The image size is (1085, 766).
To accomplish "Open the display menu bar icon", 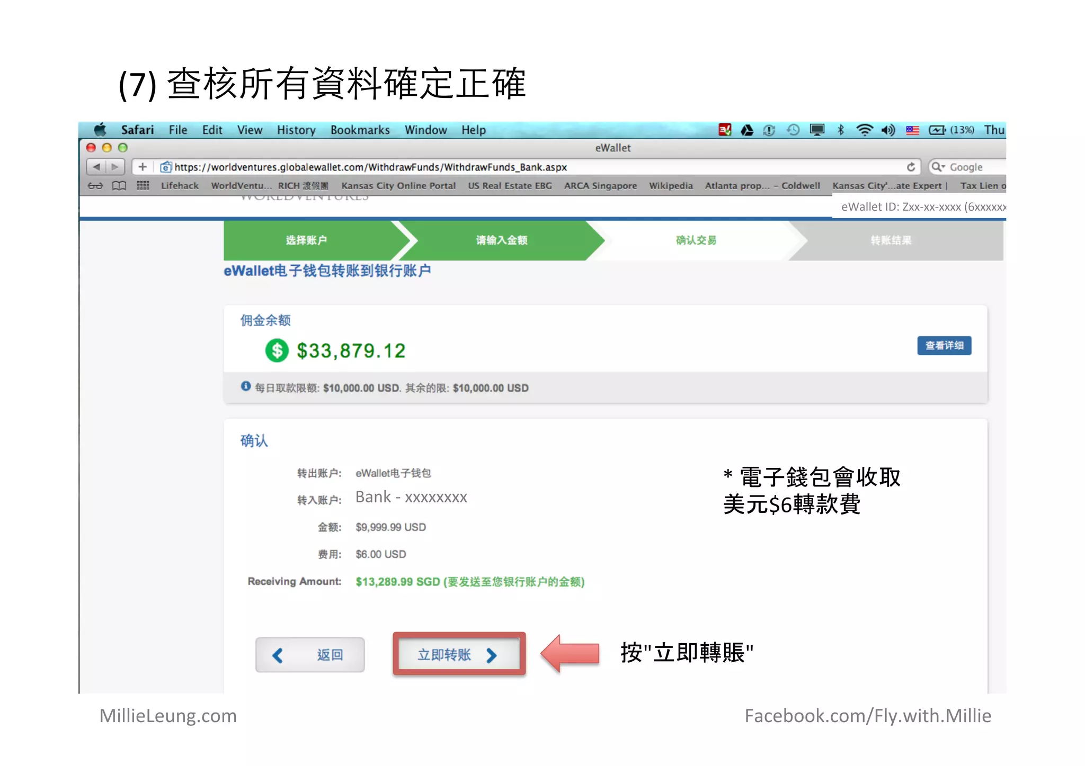I will click(817, 130).
